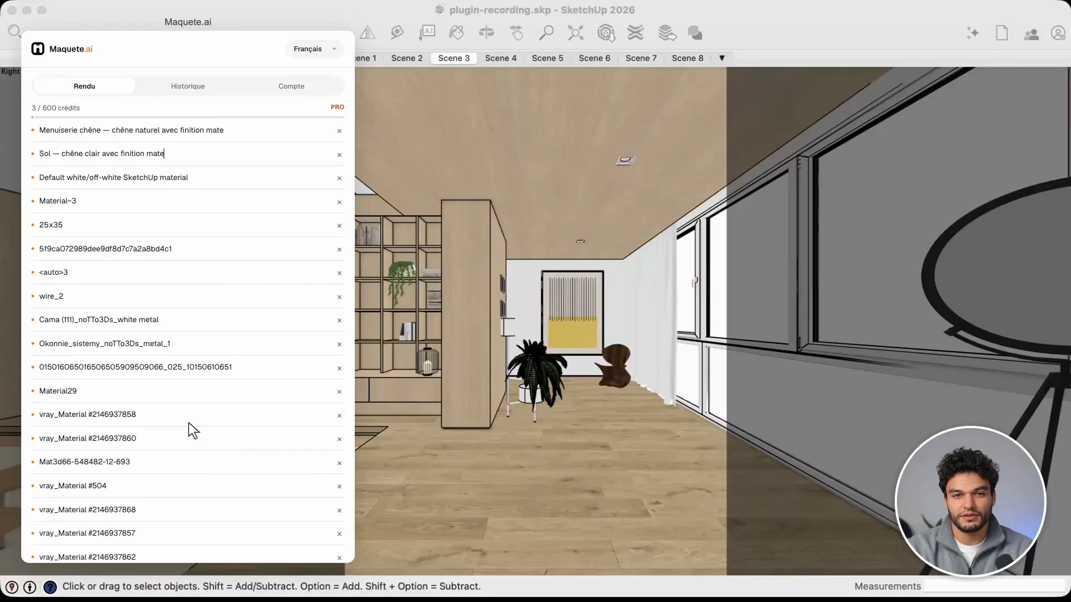
Task: Click the Measurements input box
Action: coord(994,586)
